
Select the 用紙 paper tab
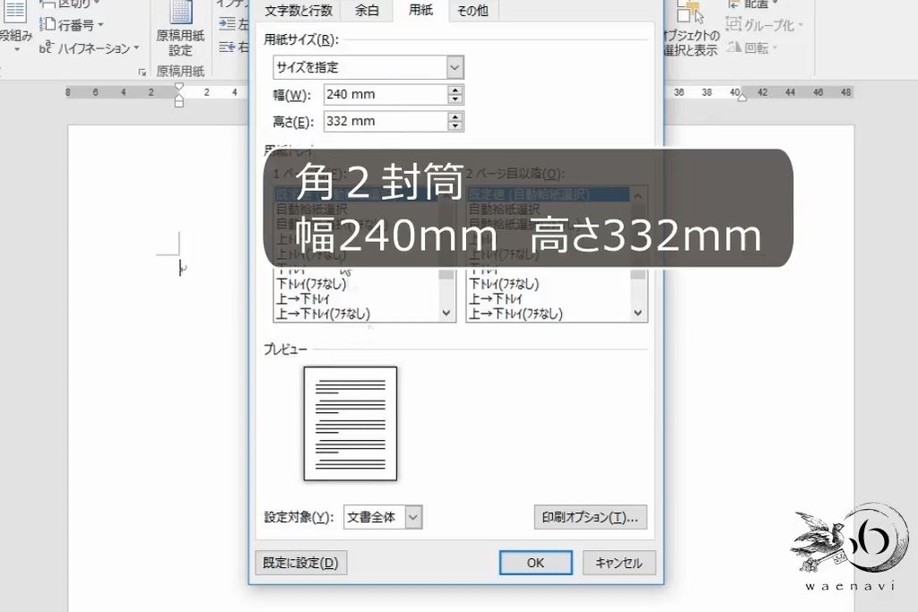pos(420,10)
